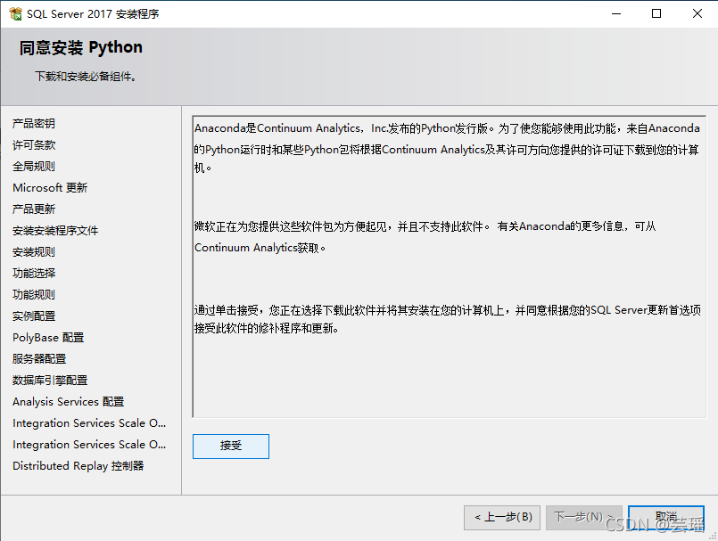This screenshot has height=541, width=718.
Task: Click the 功能选择 step
Action: click(x=34, y=274)
